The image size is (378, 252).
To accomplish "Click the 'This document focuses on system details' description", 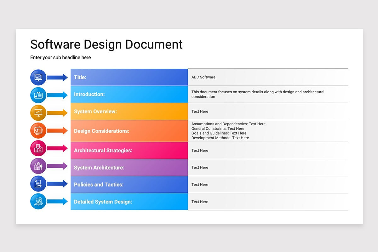I will (258, 94).
